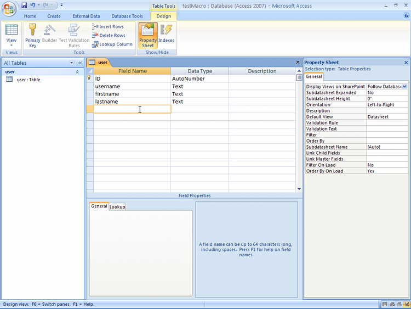Edit the Subdatasheet Height value
Screen dimensions: 411x309
click(x=387, y=98)
